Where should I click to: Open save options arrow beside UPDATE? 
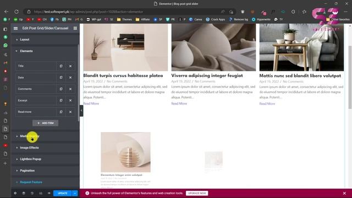[x=75, y=193]
